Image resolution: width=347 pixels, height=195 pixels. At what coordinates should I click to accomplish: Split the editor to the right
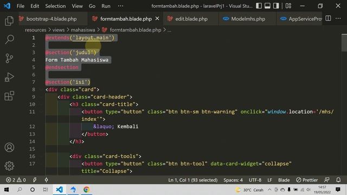328,18
